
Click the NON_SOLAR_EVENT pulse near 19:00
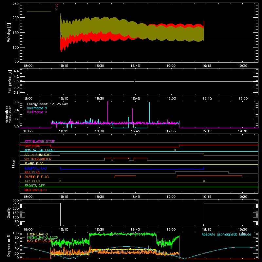coord(175,150)
